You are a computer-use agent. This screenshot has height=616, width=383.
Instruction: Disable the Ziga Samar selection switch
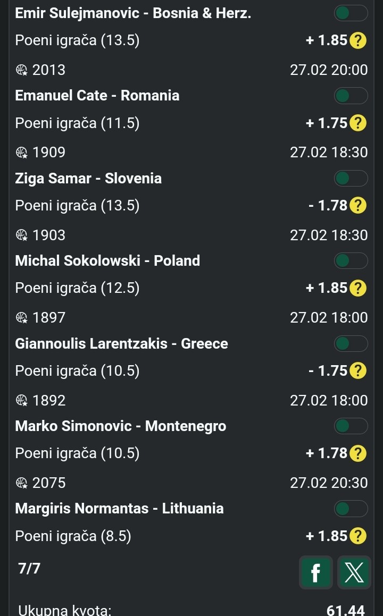tap(351, 179)
